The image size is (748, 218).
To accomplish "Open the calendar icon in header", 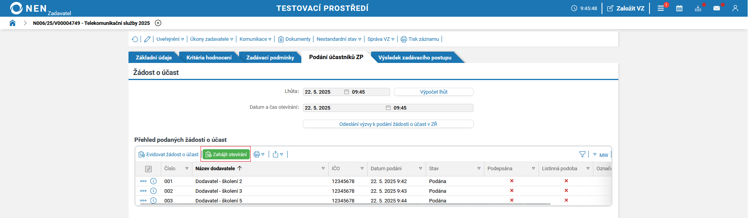I will [x=679, y=8].
